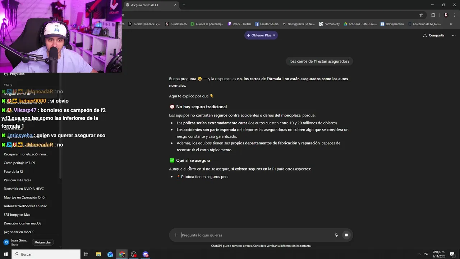The image size is (460, 259).
Task: Click the Windows Buscar search box
Action: 46,254
